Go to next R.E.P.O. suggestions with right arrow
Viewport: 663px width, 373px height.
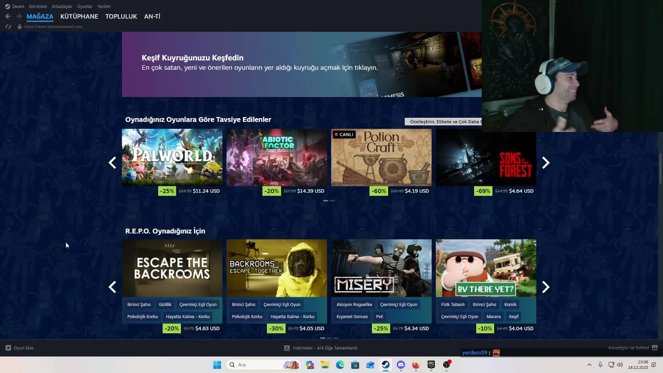click(545, 287)
